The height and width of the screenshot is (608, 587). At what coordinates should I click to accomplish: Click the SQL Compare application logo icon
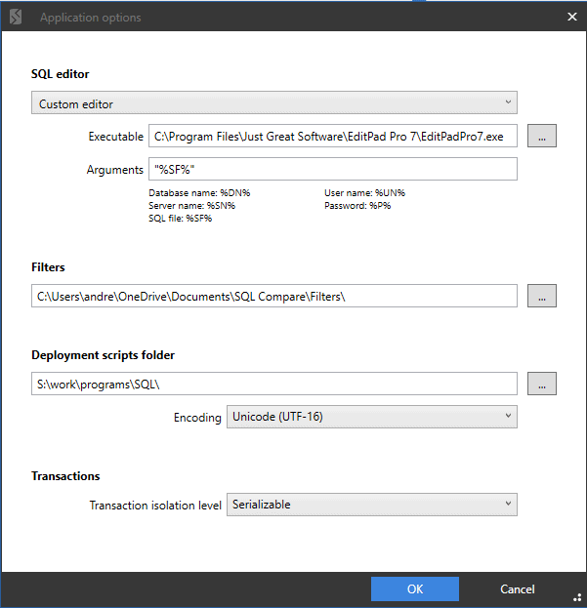click(x=16, y=17)
